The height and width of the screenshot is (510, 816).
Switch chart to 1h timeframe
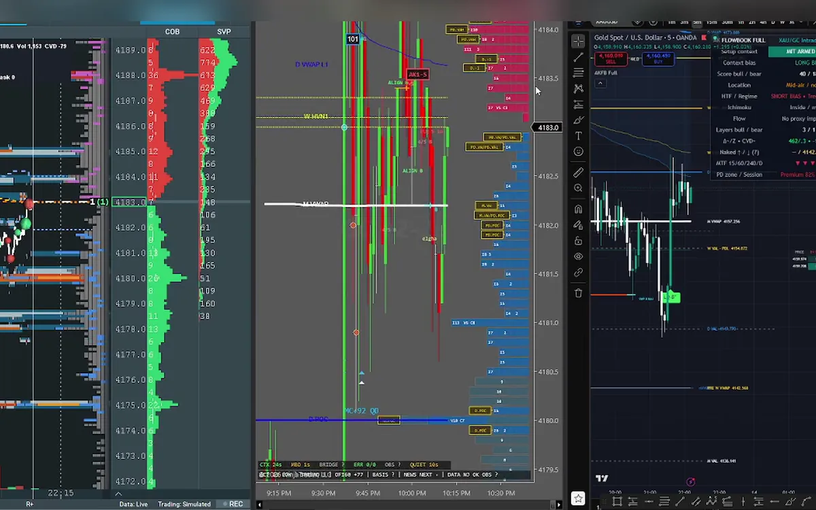point(743,22)
